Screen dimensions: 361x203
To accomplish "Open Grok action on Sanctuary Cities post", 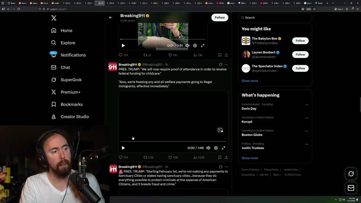I will coord(221,167).
